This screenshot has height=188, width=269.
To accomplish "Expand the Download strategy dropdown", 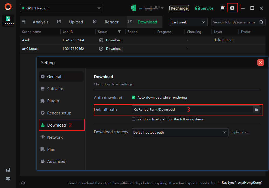I will (x=179, y=132).
